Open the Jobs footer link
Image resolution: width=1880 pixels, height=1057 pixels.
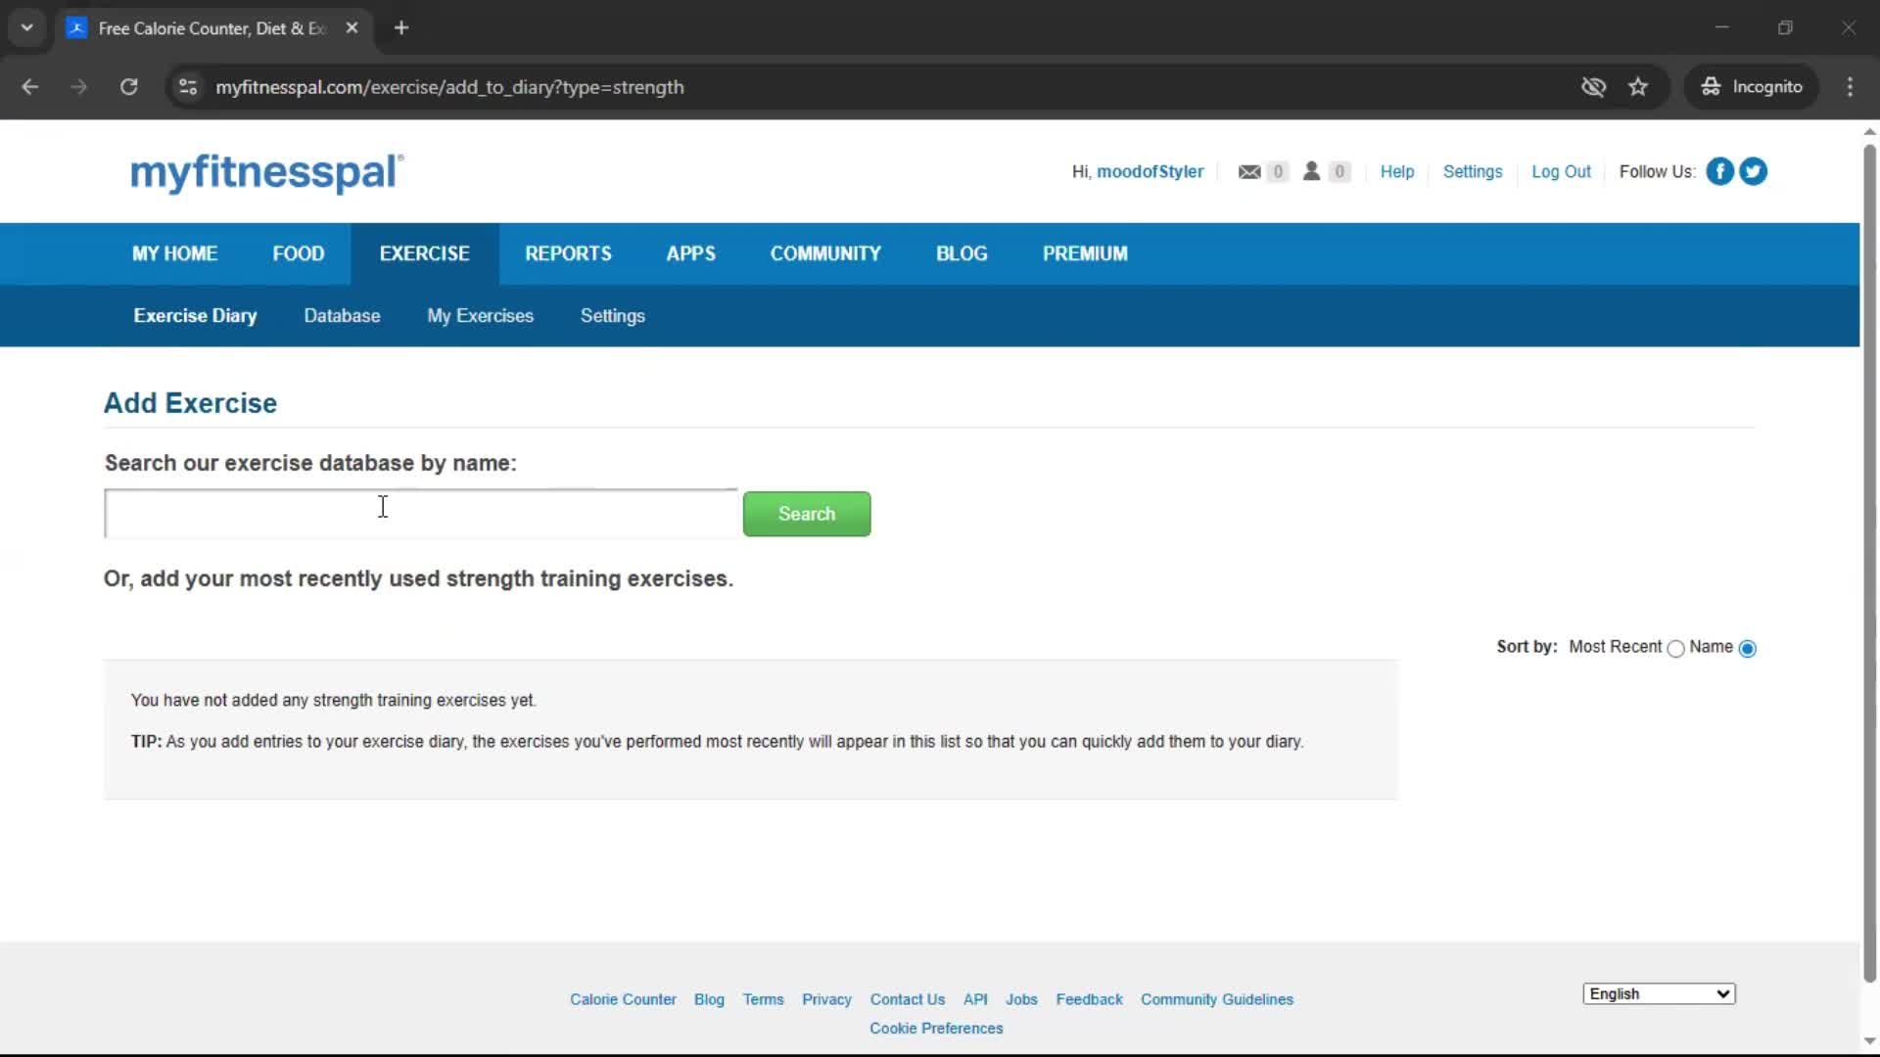coord(1021,999)
